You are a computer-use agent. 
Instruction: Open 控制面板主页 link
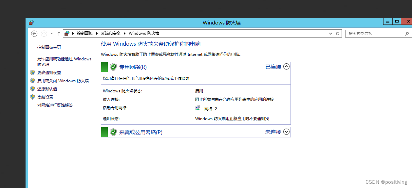49,47
